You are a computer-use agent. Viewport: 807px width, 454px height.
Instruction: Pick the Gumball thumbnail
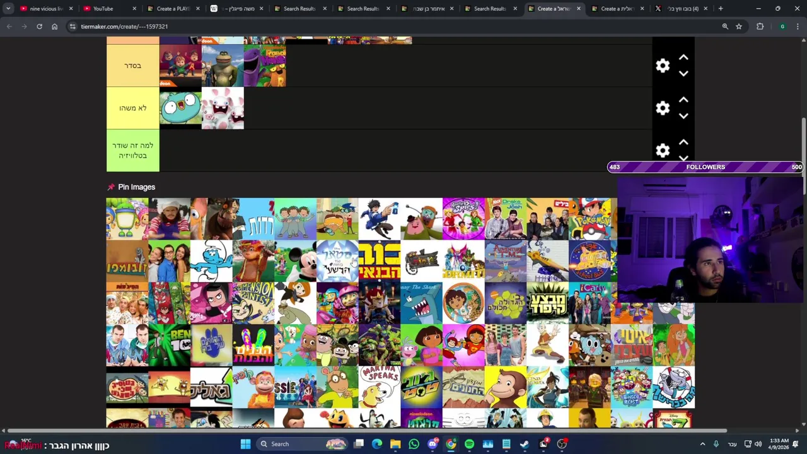[589, 345]
